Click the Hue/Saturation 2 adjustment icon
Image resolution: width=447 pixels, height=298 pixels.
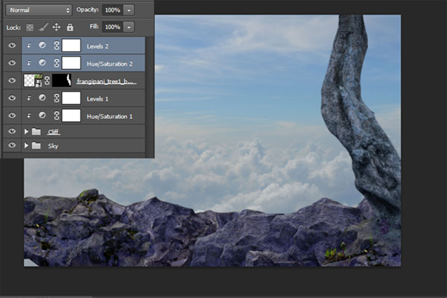click(x=42, y=63)
